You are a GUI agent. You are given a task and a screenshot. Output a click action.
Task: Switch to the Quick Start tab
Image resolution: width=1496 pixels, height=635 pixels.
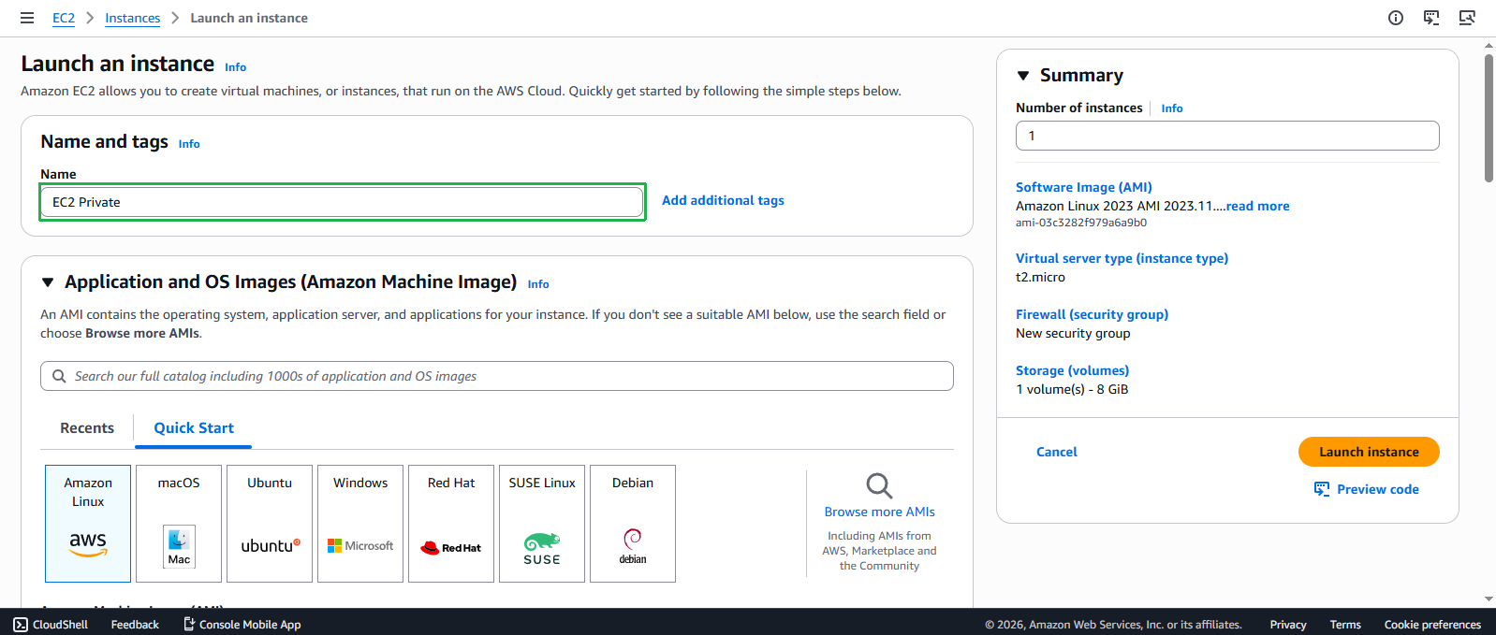click(194, 428)
